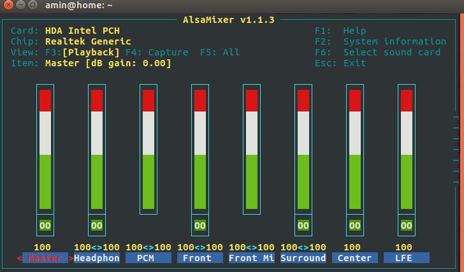The image size is (464, 272).
Task: Select the Surround channel label
Action: [x=303, y=258]
